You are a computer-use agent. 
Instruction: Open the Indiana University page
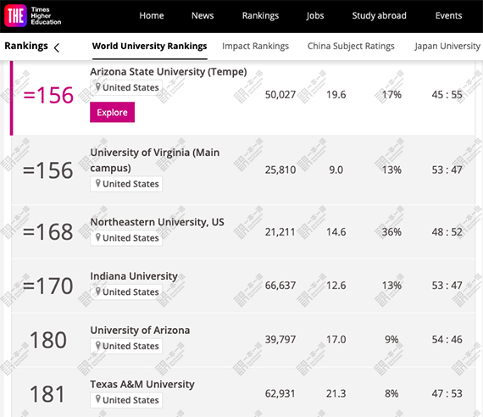[134, 276]
